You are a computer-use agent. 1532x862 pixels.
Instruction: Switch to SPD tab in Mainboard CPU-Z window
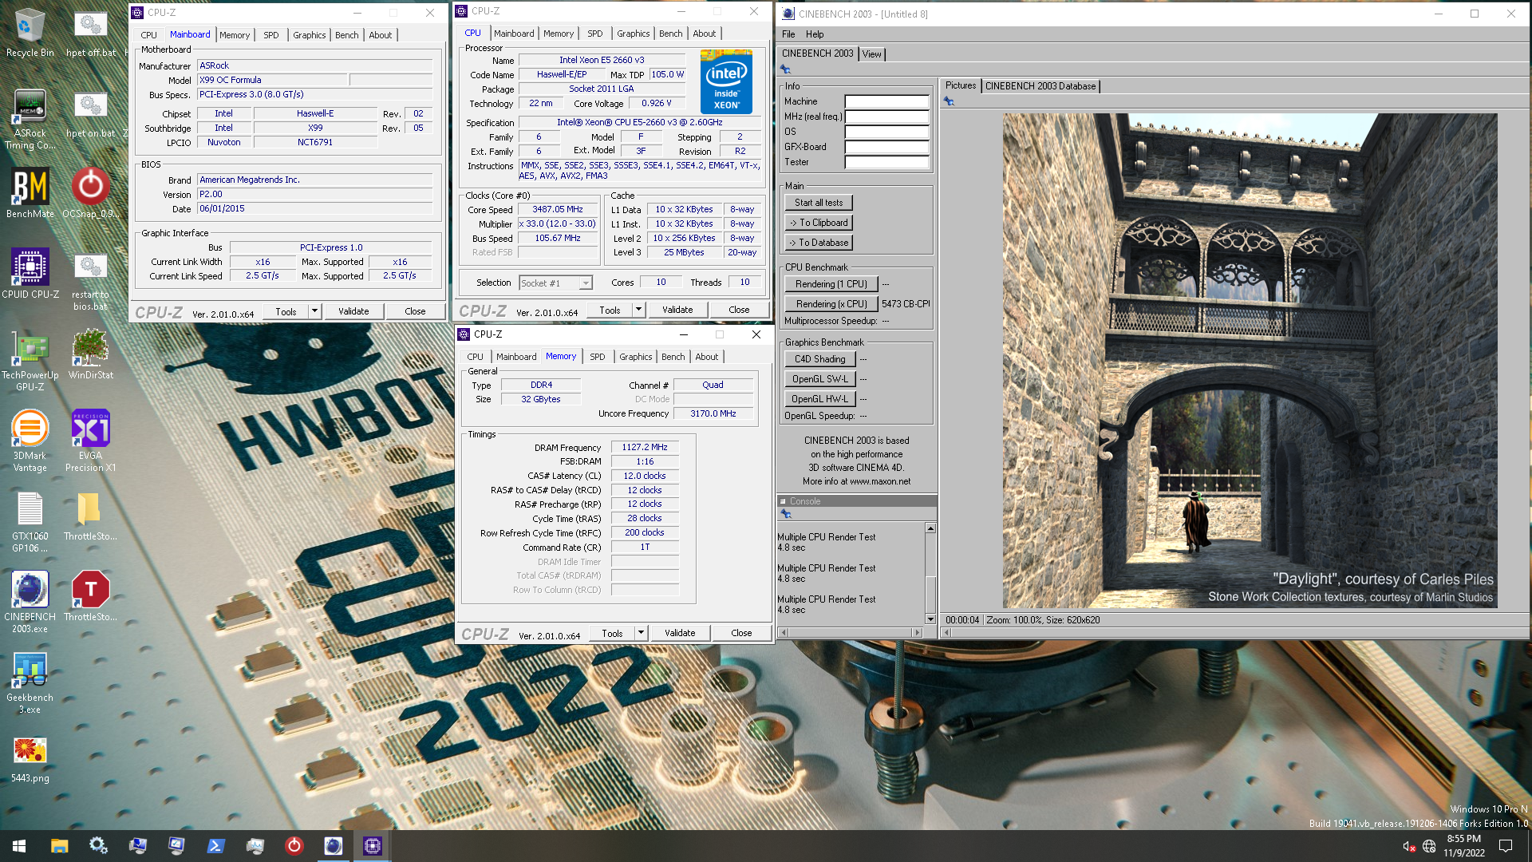point(271,35)
